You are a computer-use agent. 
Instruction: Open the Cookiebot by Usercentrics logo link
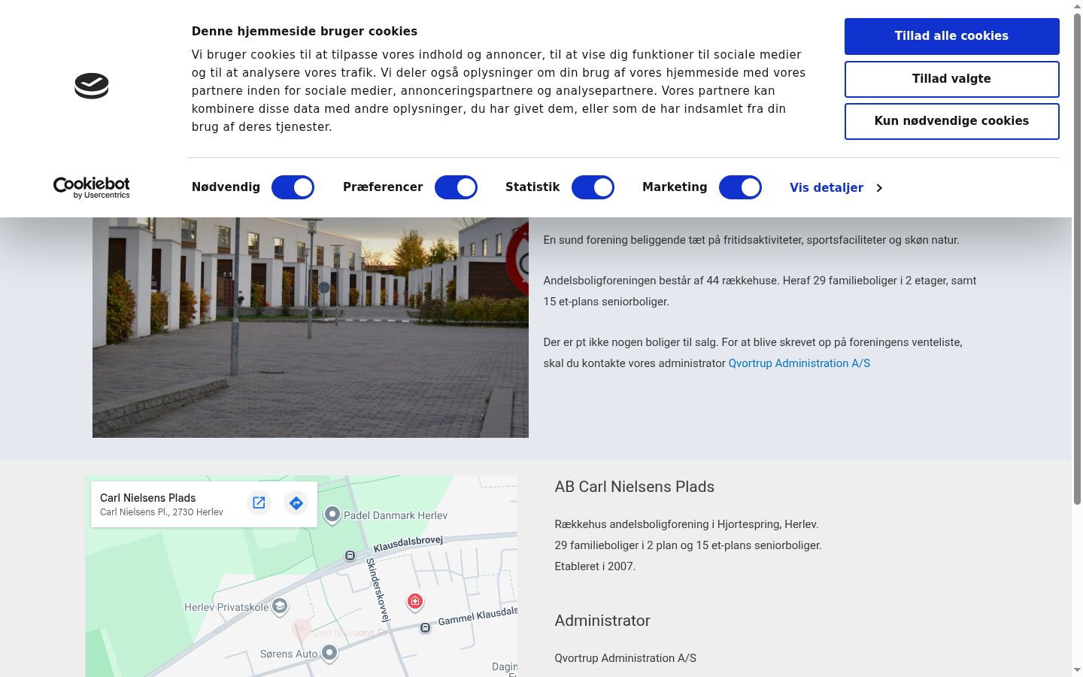tap(92, 187)
